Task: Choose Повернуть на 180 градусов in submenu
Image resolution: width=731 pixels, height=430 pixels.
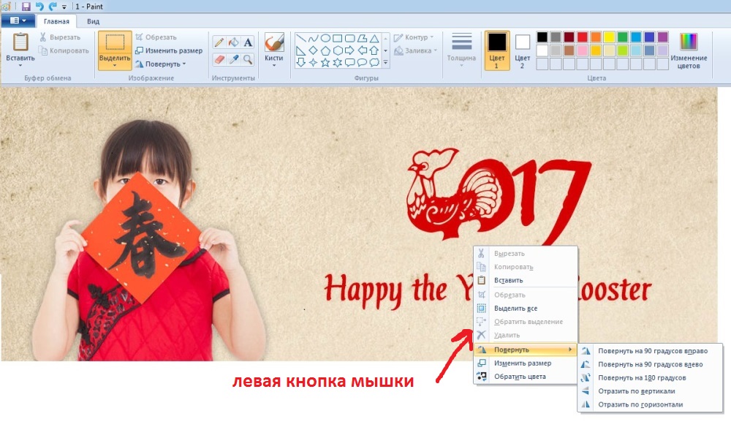Action: pyautogui.click(x=641, y=378)
